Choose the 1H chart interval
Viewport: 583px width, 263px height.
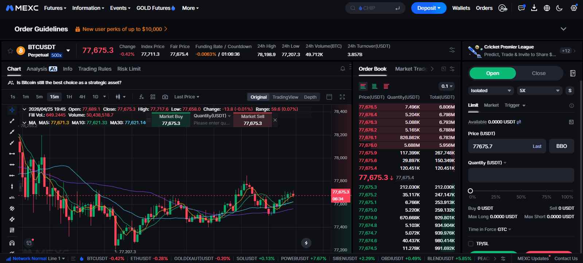[69, 97]
